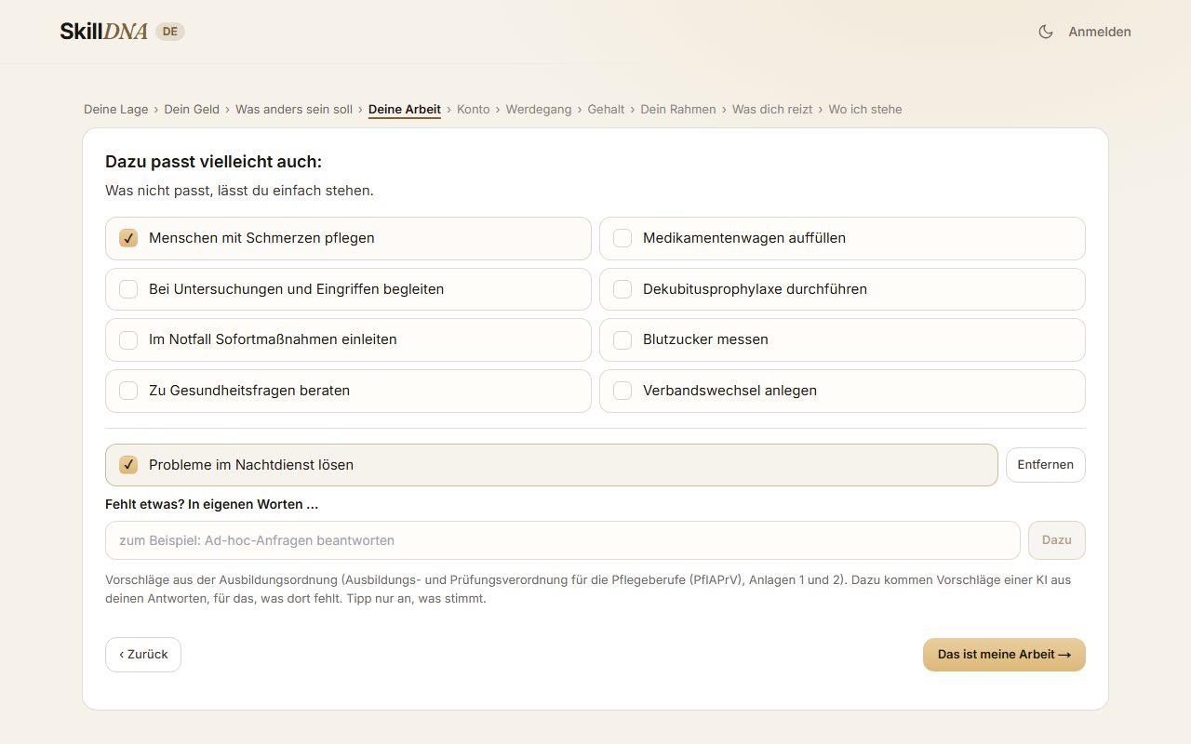
Task: Click Entfernen to remove custom entry
Action: point(1046,465)
